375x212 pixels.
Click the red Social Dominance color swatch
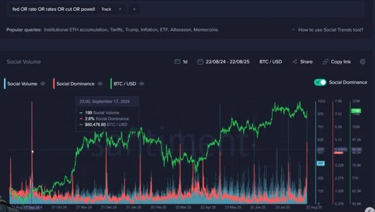pos(54,84)
